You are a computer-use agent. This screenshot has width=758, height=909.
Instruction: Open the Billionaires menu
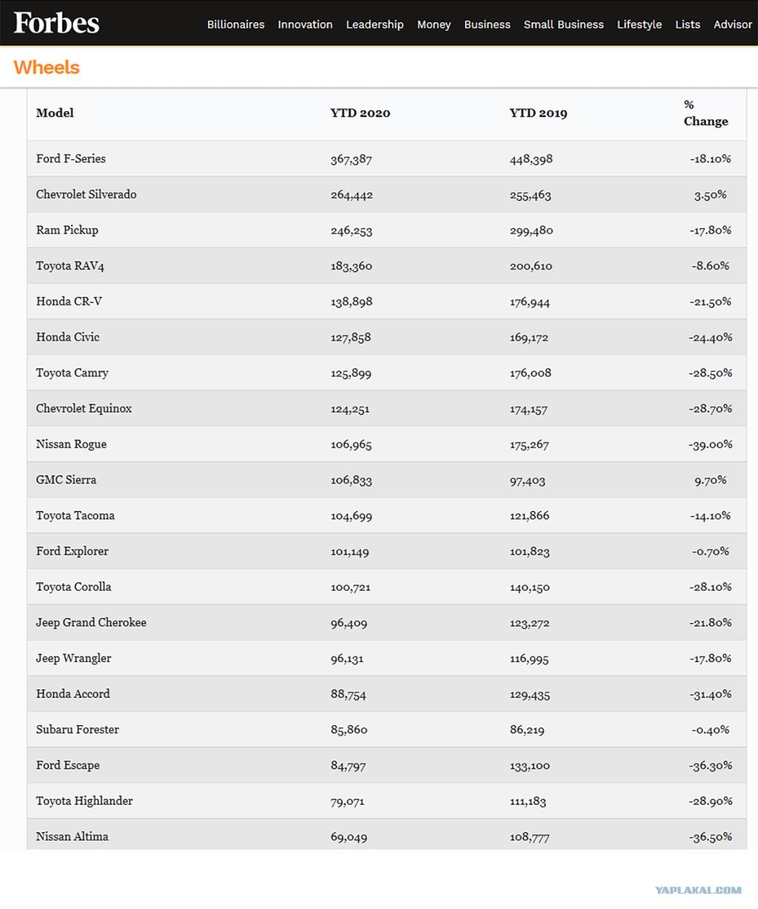pyautogui.click(x=236, y=25)
